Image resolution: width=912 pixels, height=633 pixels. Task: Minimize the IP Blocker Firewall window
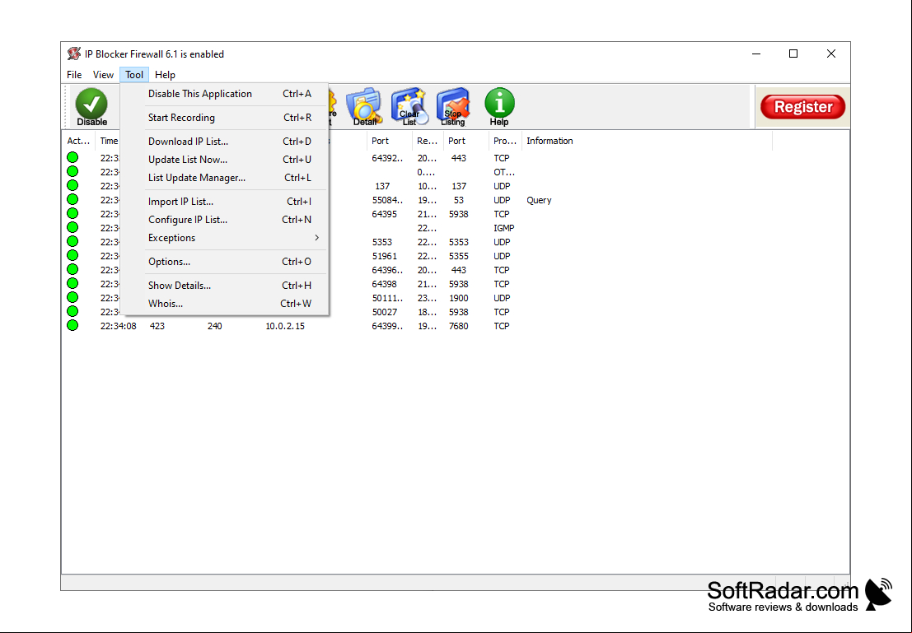click(756, 54)
